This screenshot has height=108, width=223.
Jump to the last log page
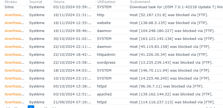click(x=54, y=107)
